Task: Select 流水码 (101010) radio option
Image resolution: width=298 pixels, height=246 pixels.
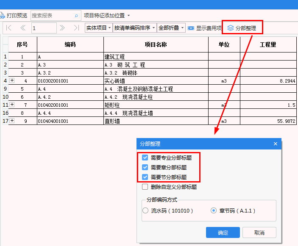Action: [145, 210]
